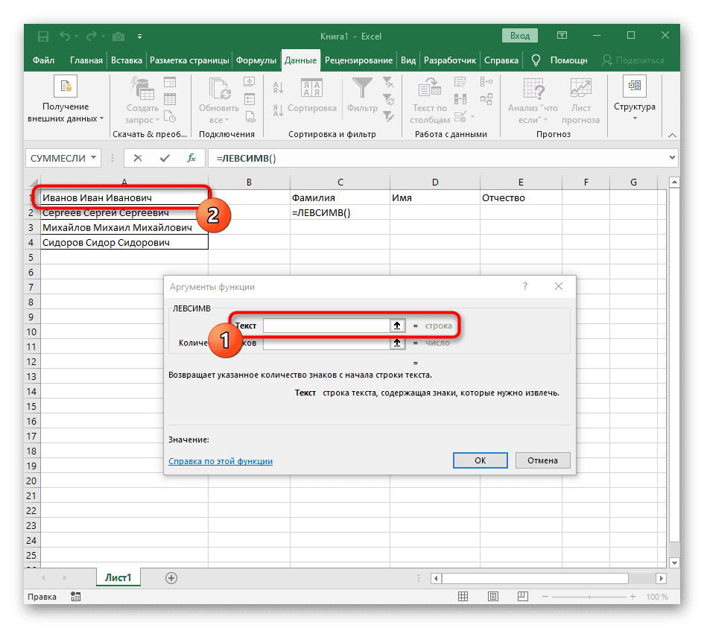Viewport: 704px width, 628px height.
Task: Cancel formula entry with the X icon
Action: (138, 157)
